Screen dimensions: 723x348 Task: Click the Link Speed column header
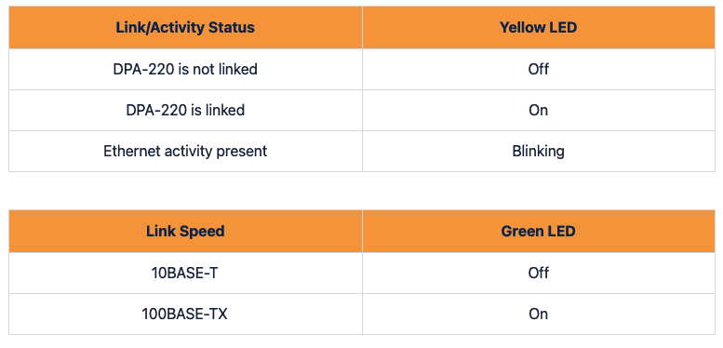tap(185, 231)
